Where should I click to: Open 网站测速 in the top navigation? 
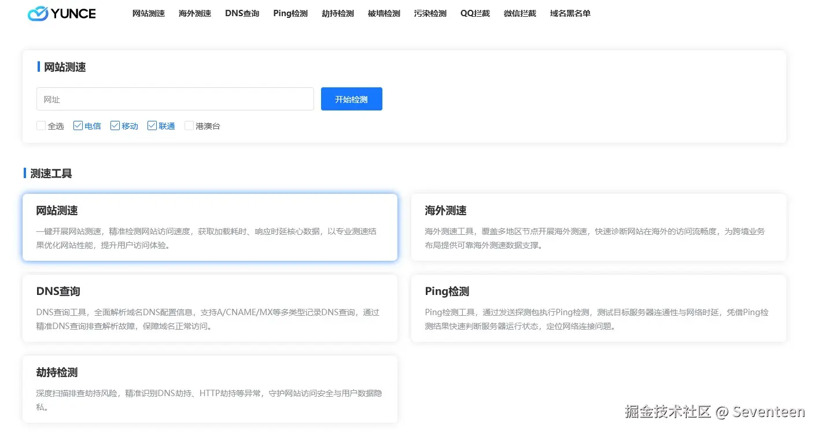149,13
